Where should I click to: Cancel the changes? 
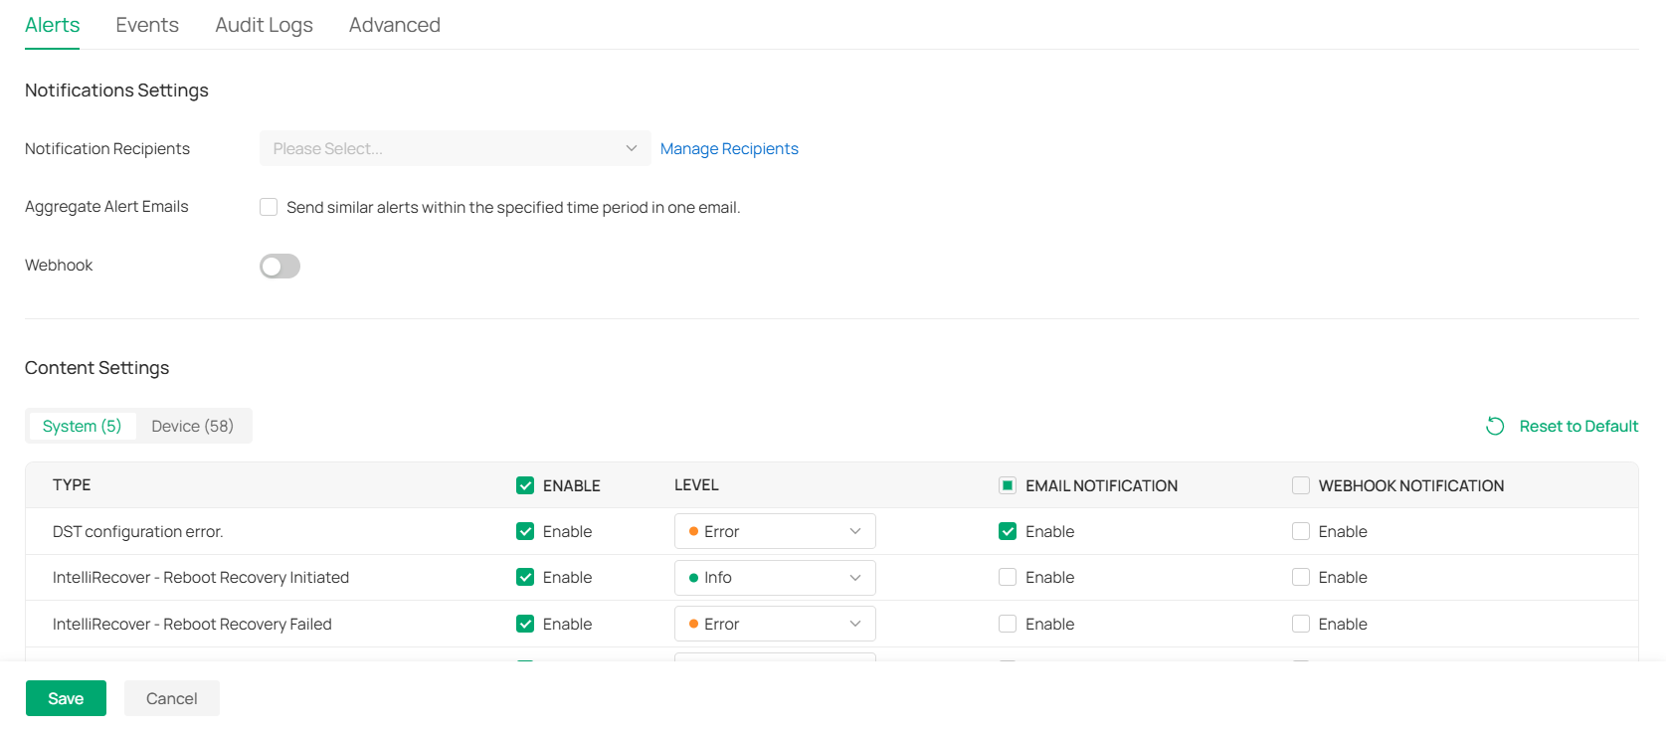coord(171,698)
